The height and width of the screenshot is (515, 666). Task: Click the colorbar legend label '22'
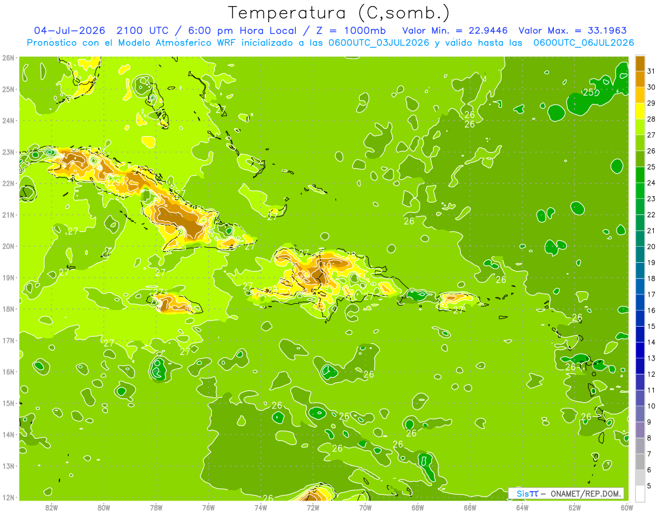point(651,214)
